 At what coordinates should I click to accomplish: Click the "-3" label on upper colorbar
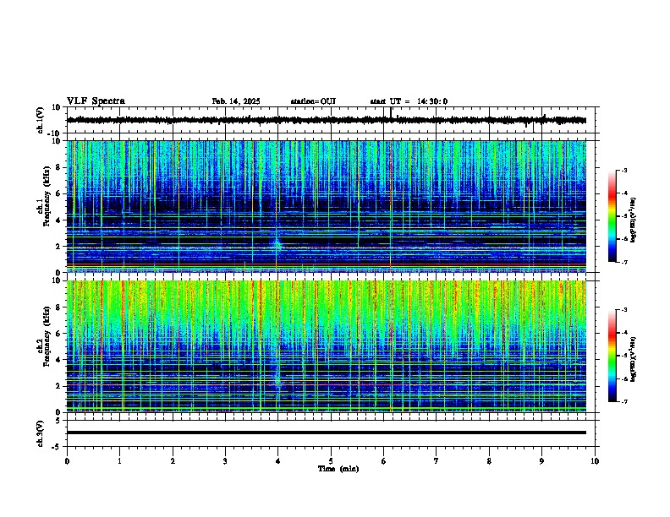point(624,170)
